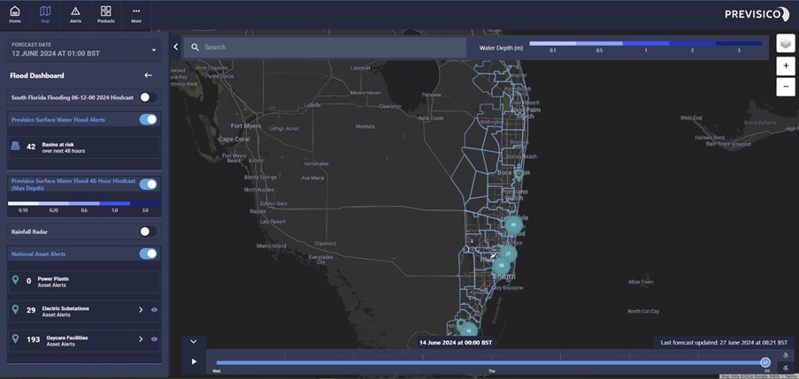Click the Last forecast updated text
The width and height of the screenshot is (799, 379).
(724, 343)
